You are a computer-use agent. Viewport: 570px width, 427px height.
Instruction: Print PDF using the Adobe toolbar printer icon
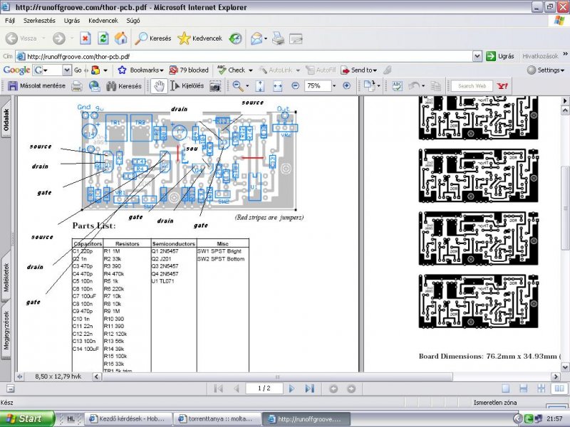(77, 86)
